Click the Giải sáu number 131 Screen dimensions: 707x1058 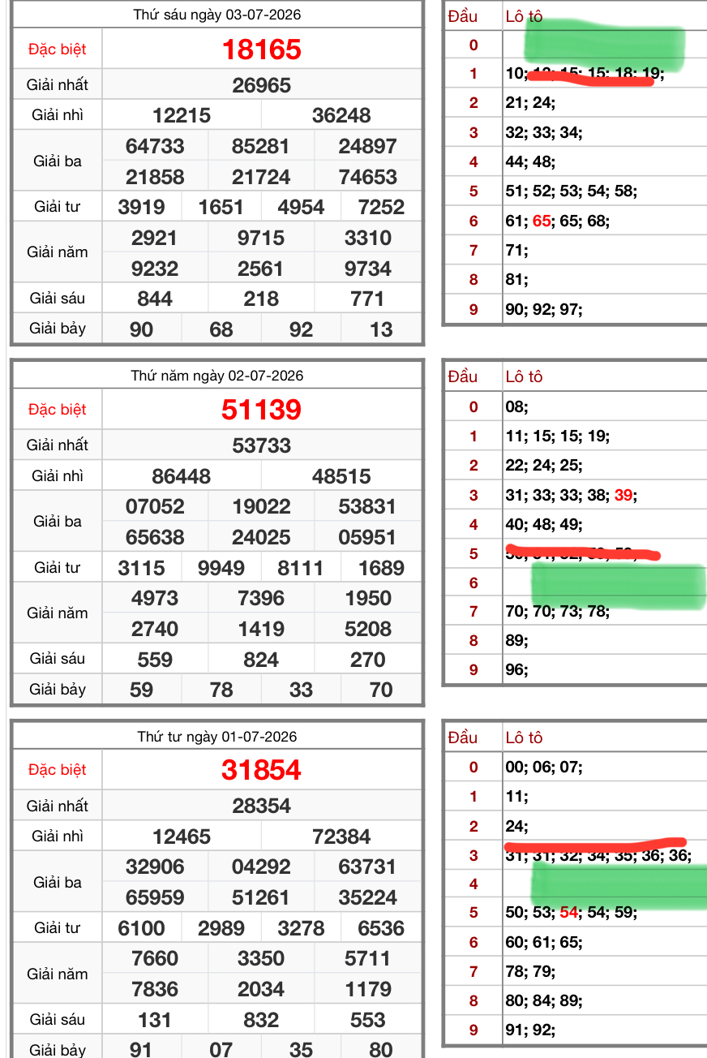pos(155,1020)
